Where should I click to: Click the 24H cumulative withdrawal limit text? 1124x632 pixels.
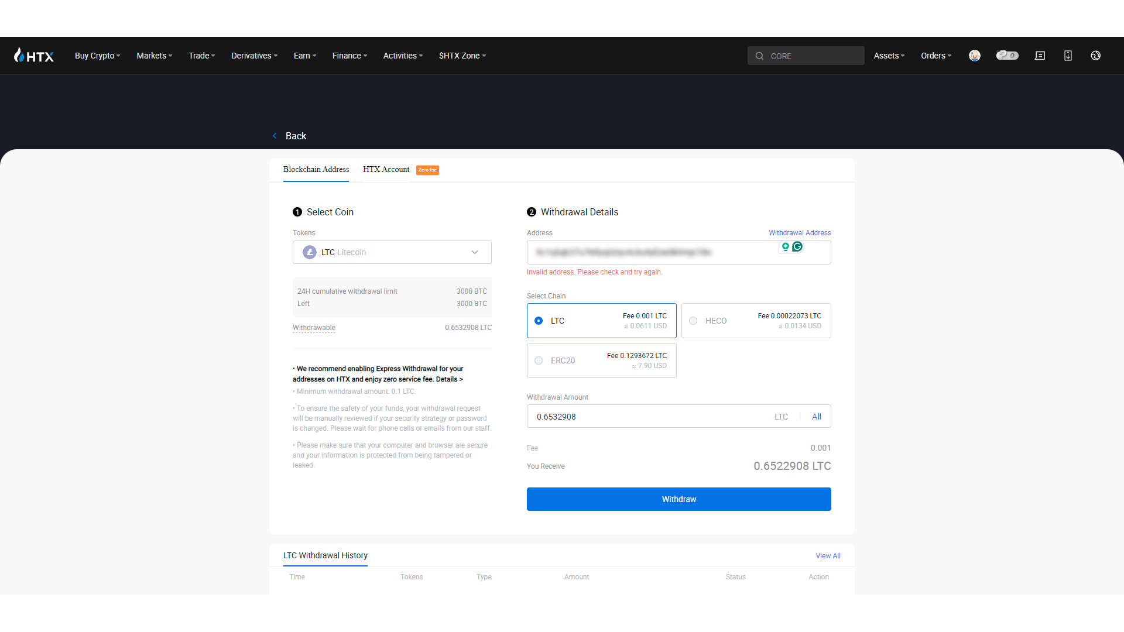coord(347,291)
